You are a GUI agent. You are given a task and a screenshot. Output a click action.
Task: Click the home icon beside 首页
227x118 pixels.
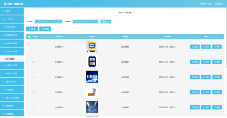pyautogui.click(x=4, y=11)
